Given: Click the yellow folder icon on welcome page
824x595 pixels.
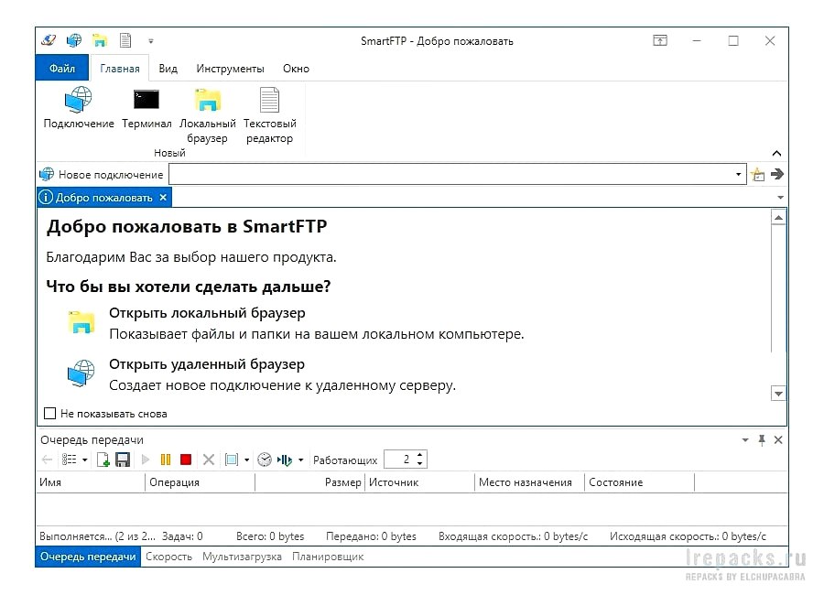Looking at the screenshot, I should pyautogui.click(x=81, y=322).
